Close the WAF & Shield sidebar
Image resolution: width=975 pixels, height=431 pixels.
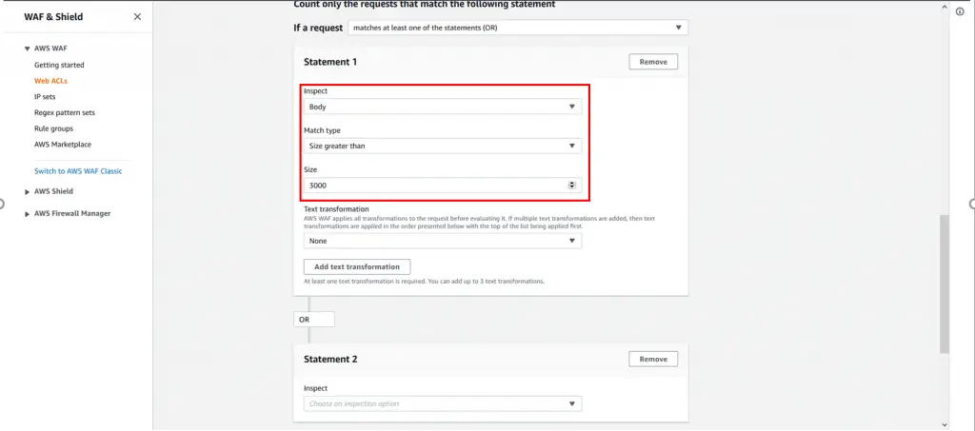pyautogui.click(x=137, y=17)
